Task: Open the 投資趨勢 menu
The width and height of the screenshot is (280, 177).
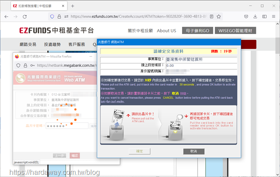Action: (x=52, y=44)
